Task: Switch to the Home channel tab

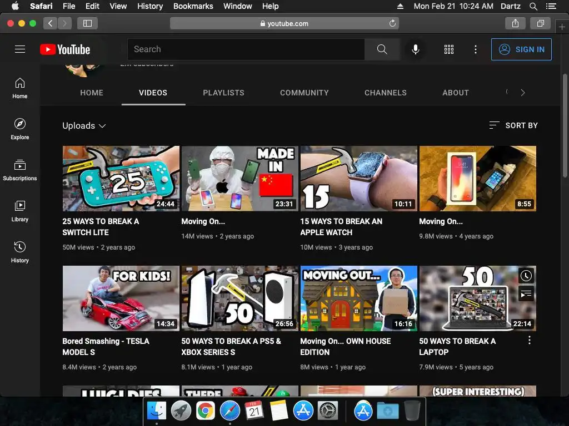Action: coord(92,93)
